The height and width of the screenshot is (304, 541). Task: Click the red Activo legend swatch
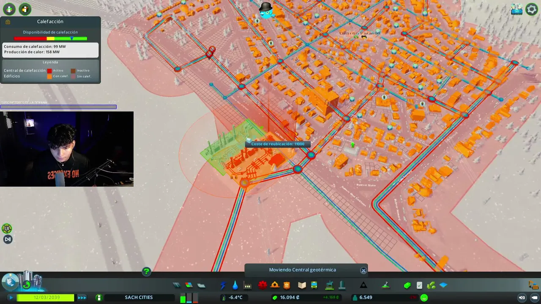point(49,71)
